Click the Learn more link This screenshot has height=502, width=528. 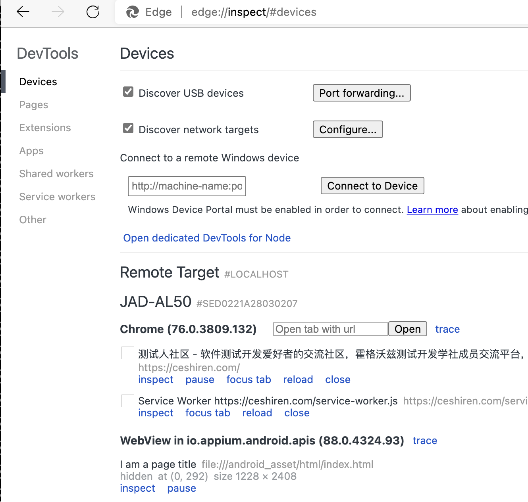coord(432,210)
